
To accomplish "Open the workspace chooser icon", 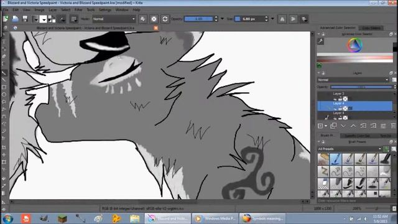I will point(304,19).
